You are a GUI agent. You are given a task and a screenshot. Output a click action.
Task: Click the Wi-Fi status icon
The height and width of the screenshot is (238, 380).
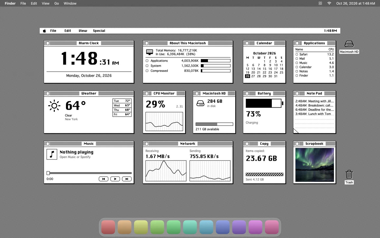329,3
